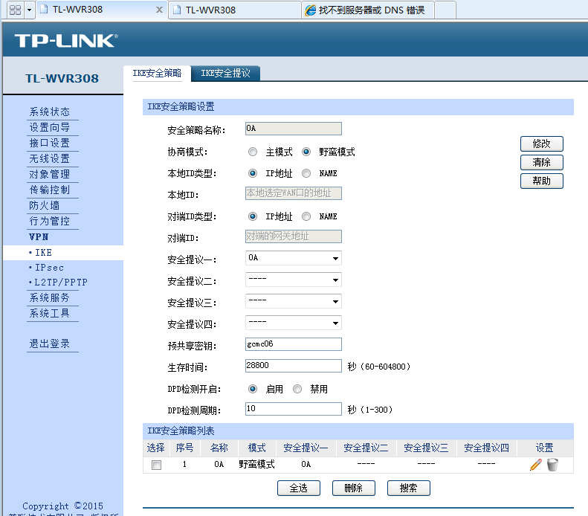Click the TP-LINK logo
The width and height of the screenshot is (588, 516).
tap(66, 40)
